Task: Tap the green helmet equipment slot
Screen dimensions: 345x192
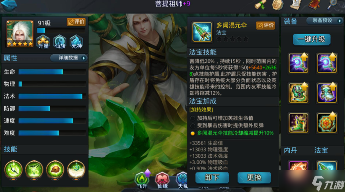Action: 298,93
